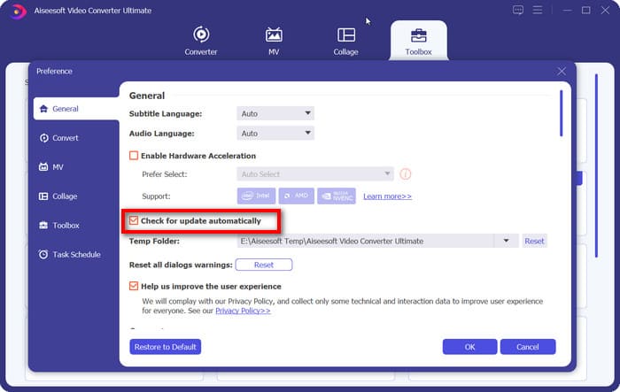Open the Converter tab

pyautogui.click(x=201, y=41)
